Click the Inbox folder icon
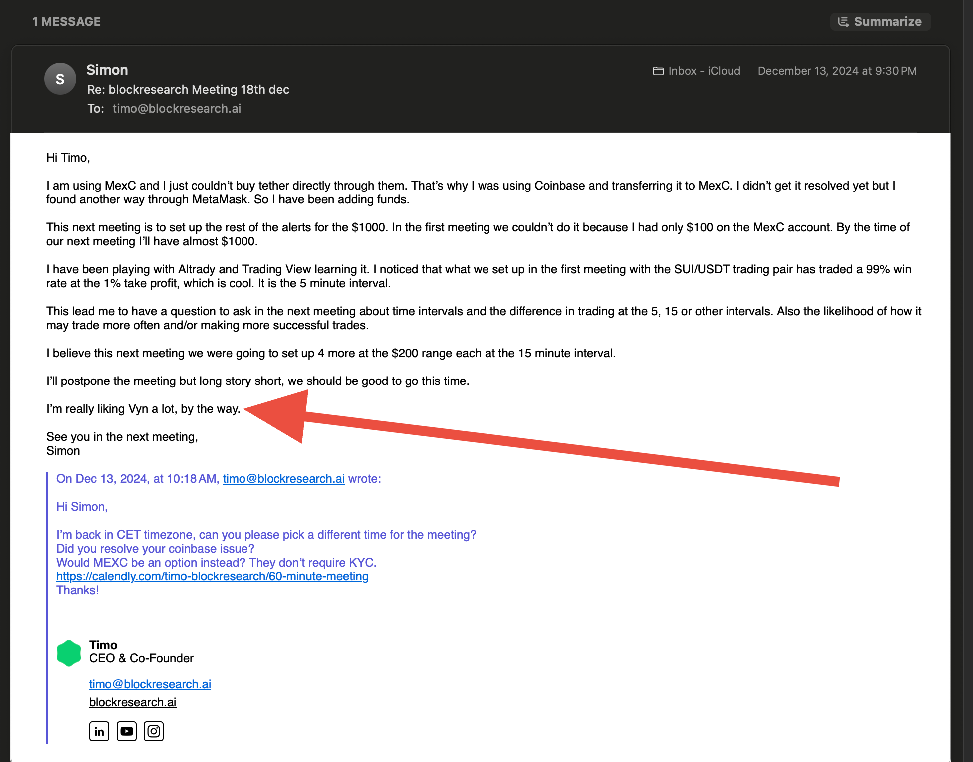The image size is (973, 762). click(x=658, y=71)
